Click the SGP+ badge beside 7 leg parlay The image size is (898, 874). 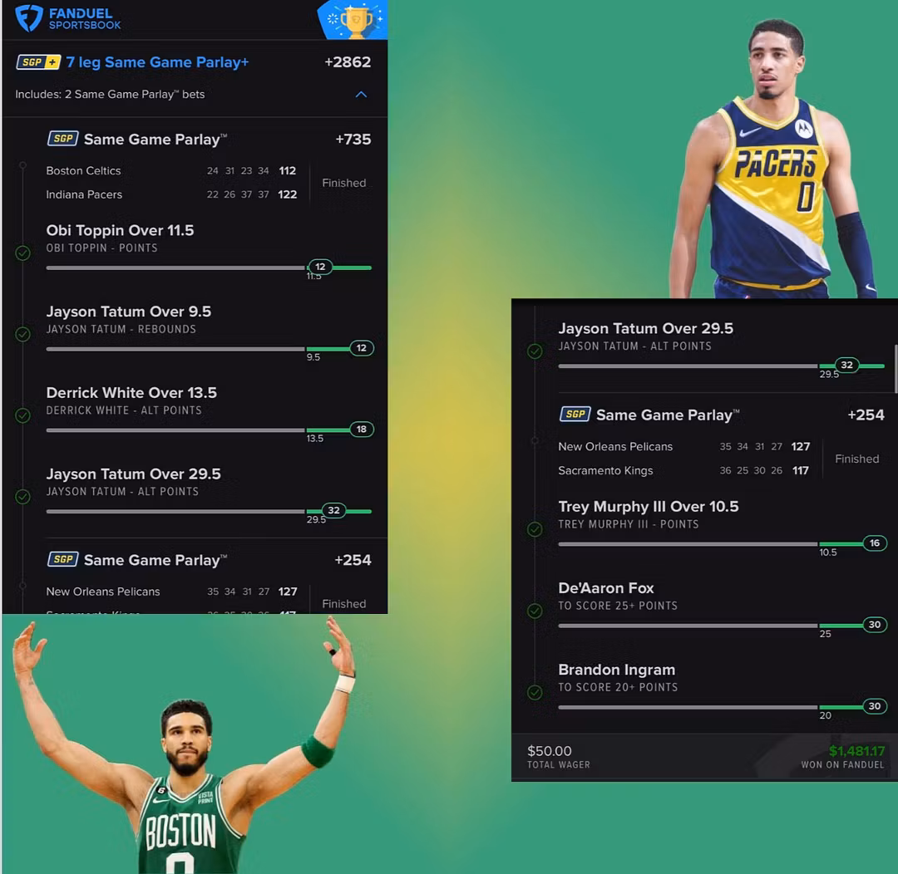pos(38,62)
